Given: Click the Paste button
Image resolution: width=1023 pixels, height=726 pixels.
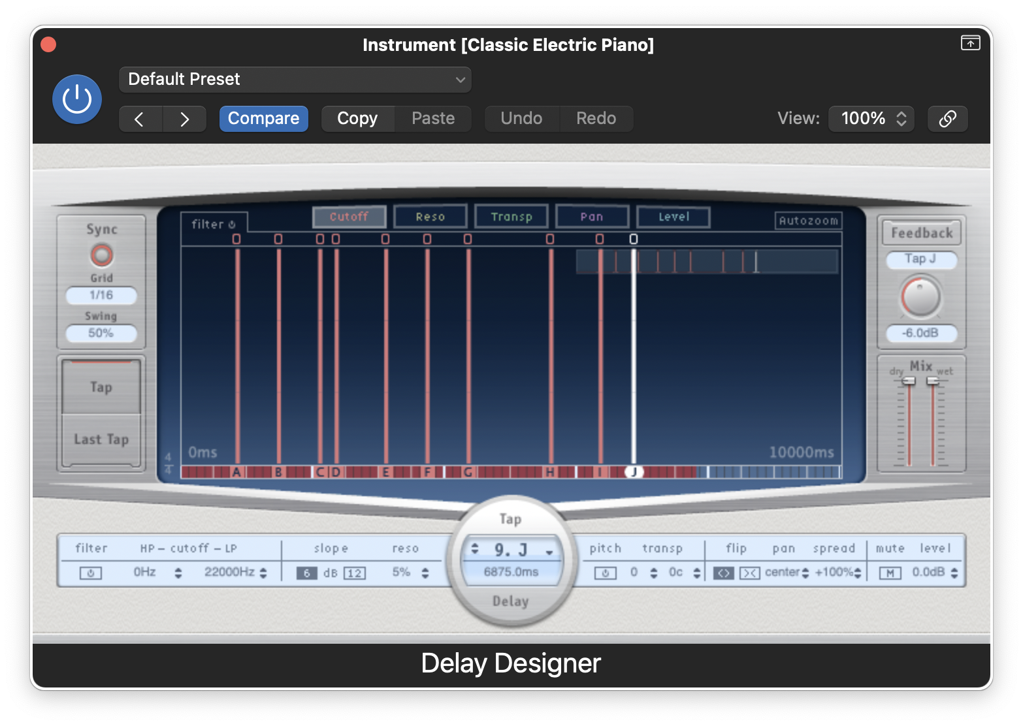Looking at the screenshot, I should (433, 119).
